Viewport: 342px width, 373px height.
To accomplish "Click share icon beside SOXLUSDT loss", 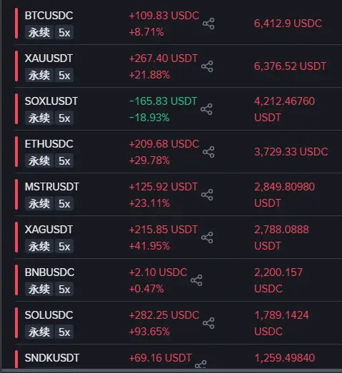I will [206, 109].
